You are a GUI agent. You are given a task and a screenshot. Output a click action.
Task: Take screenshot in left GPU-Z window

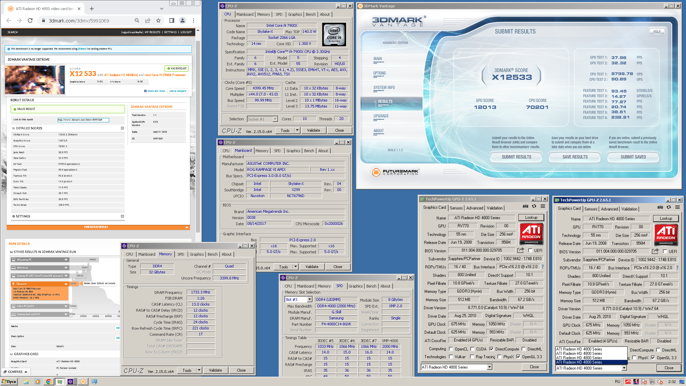pyautogui.click(x=525, y=206)
